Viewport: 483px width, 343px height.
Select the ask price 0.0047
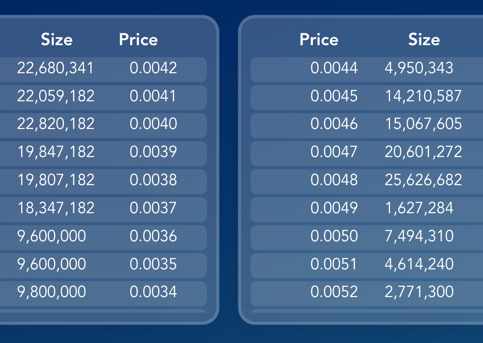tap(334, 152)
